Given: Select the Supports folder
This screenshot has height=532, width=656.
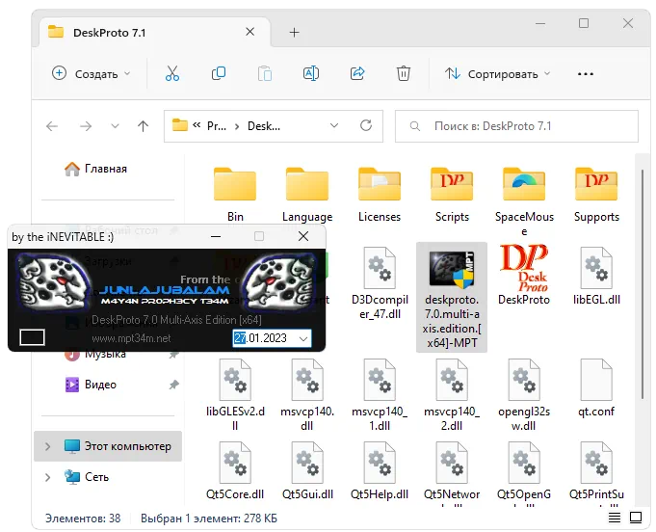Looking at the screenshot, I should [x=596, y=195].
